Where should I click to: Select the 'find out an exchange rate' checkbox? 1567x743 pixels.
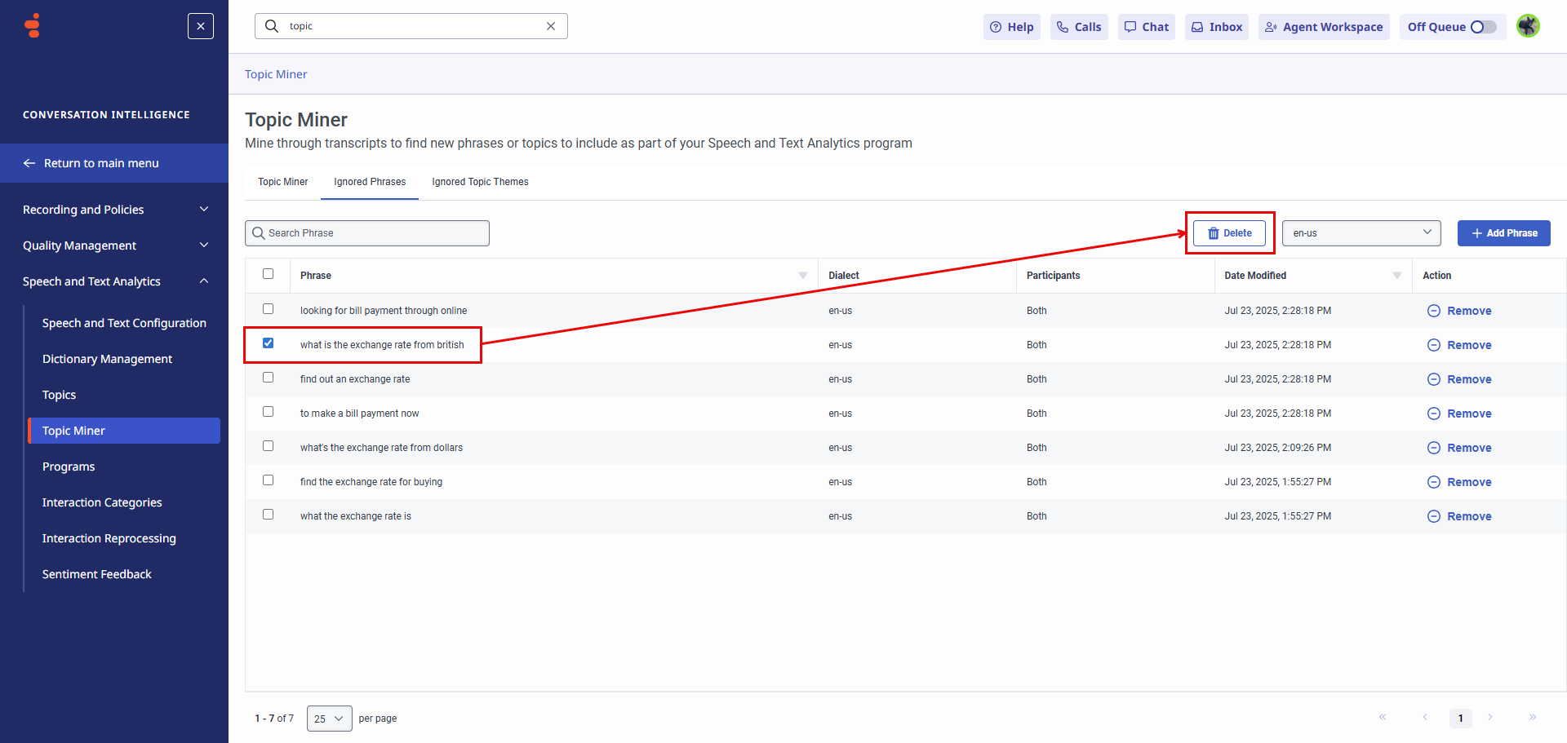pos(268,378)
